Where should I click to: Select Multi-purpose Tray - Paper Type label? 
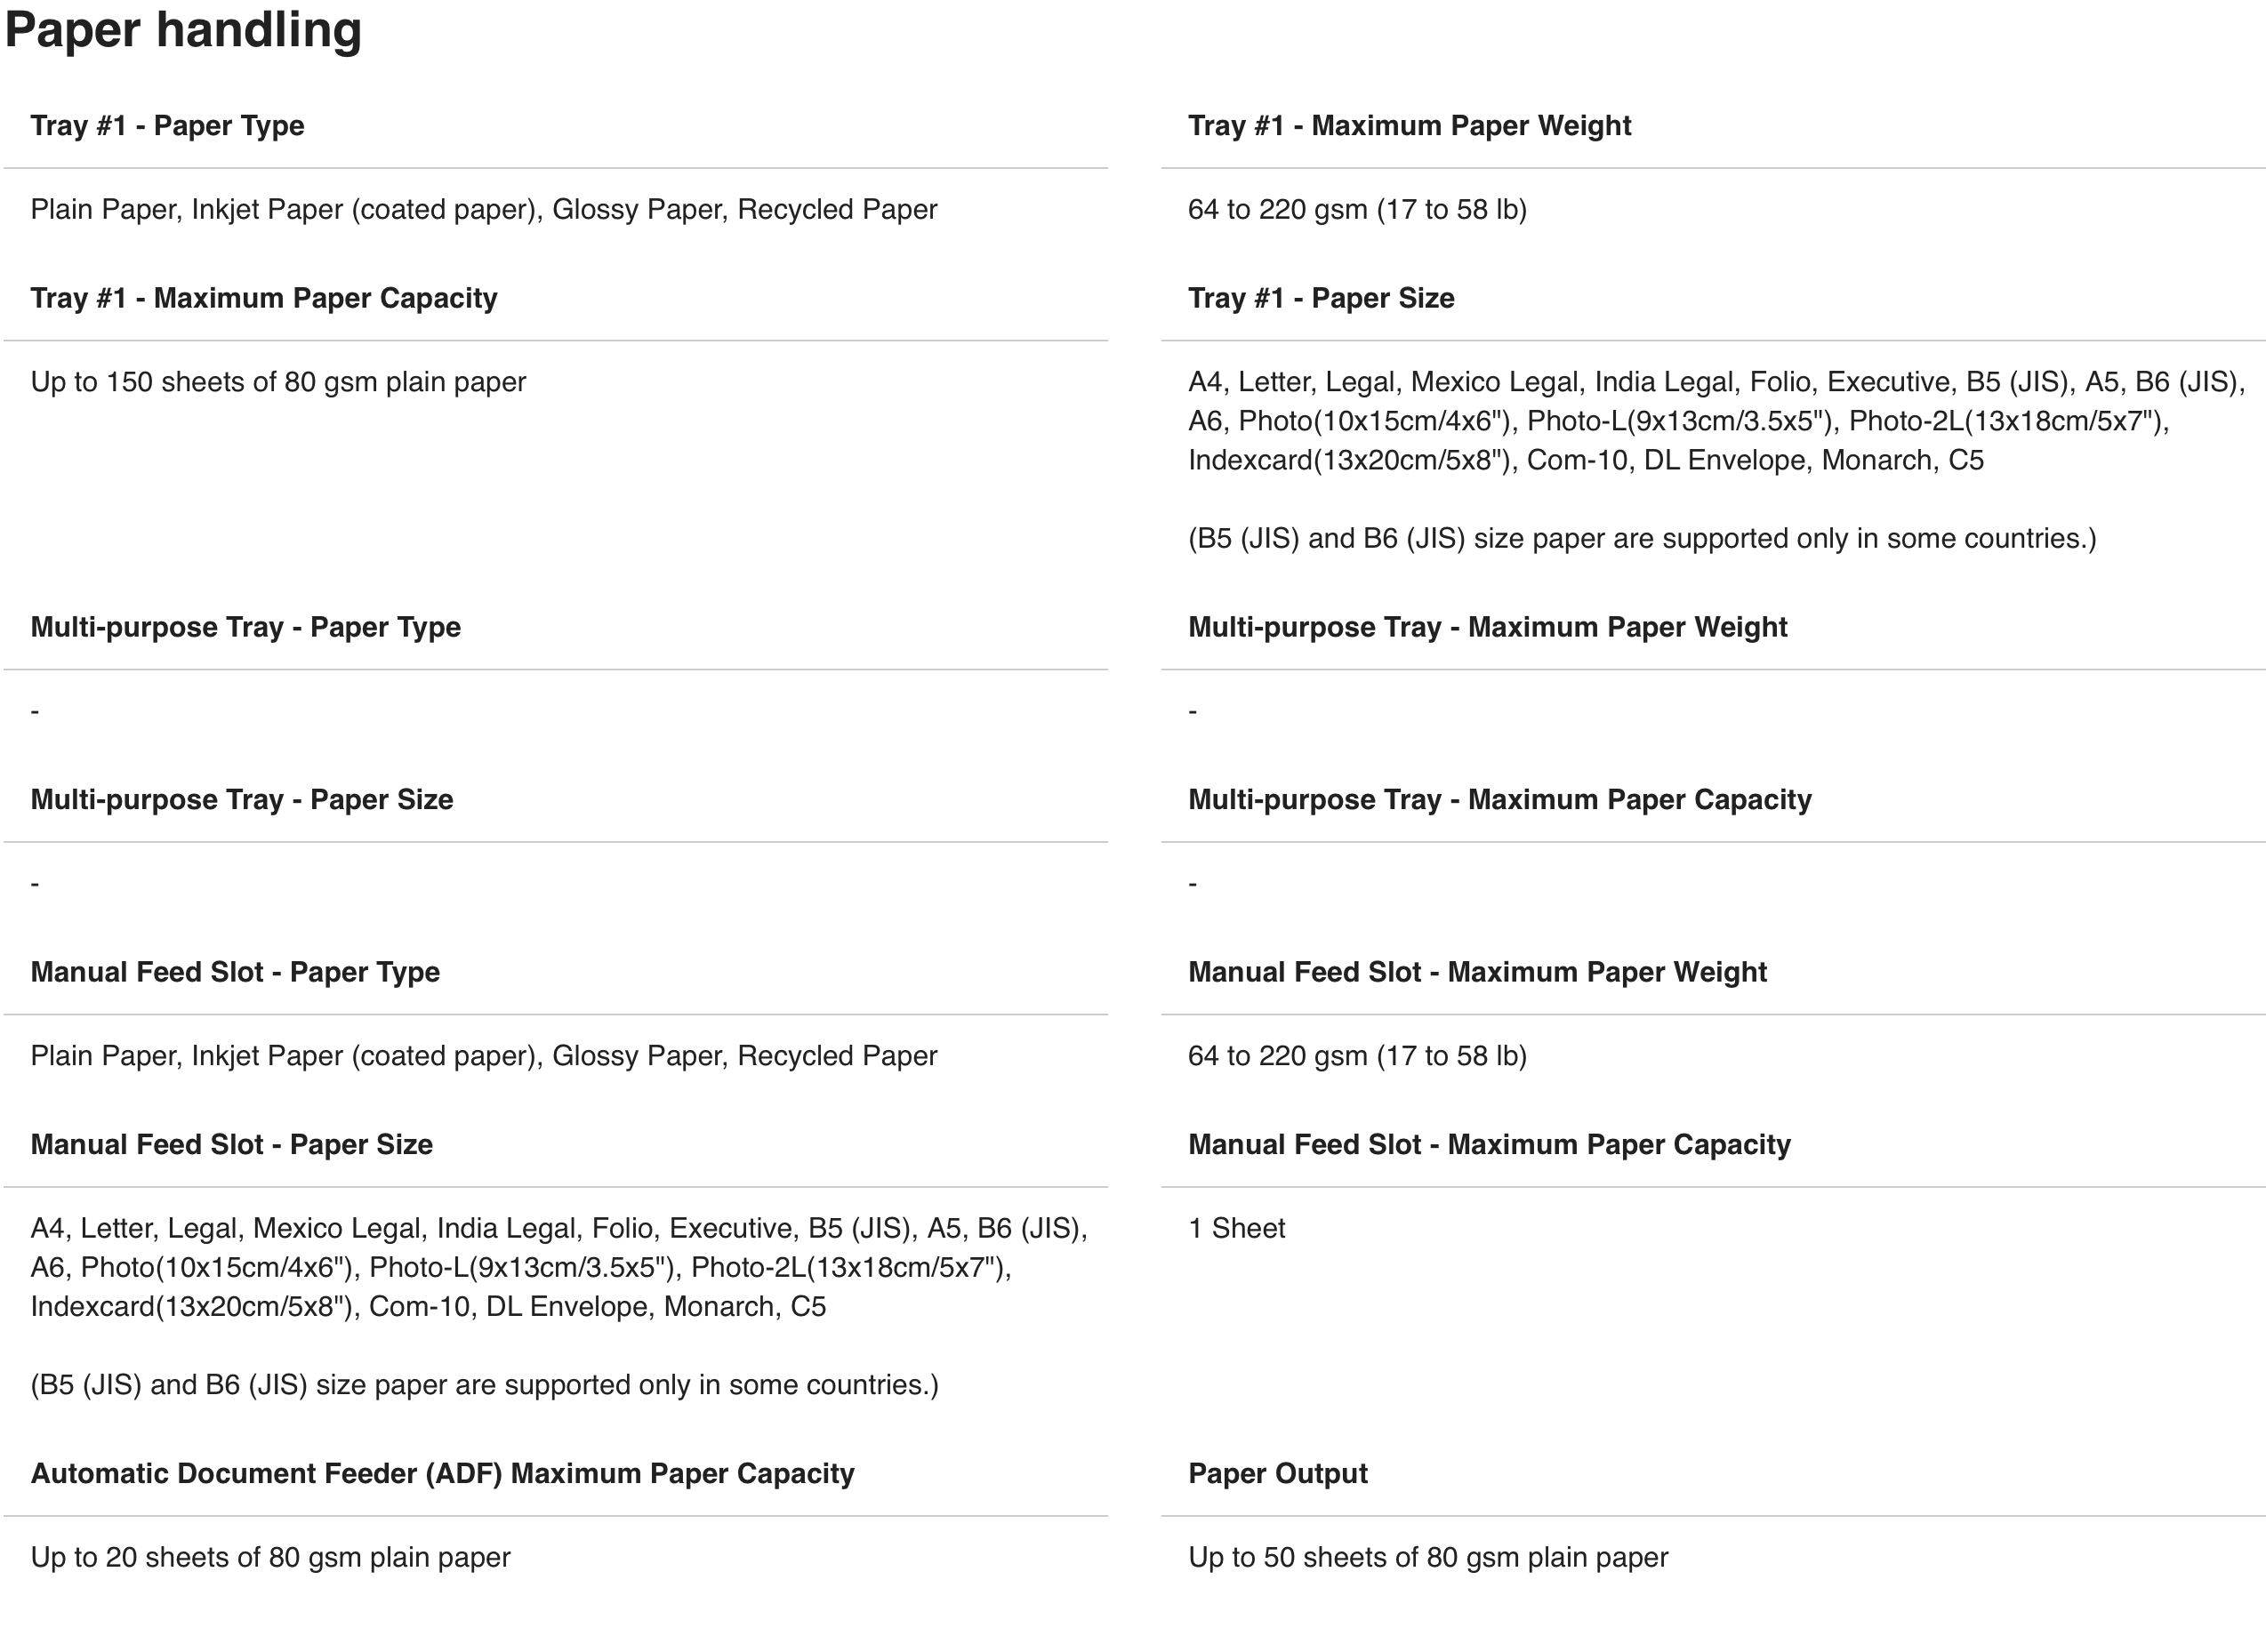tap(246, 627)
